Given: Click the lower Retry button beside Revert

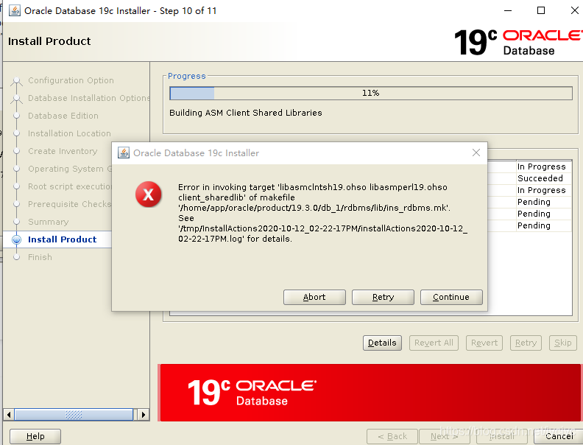Looking at the screenshot, I should point(526,343).
